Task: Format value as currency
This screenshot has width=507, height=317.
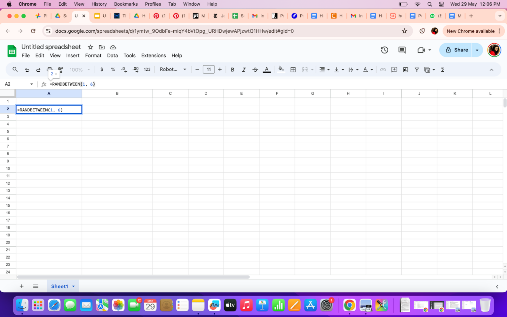Action: (102, 69)
